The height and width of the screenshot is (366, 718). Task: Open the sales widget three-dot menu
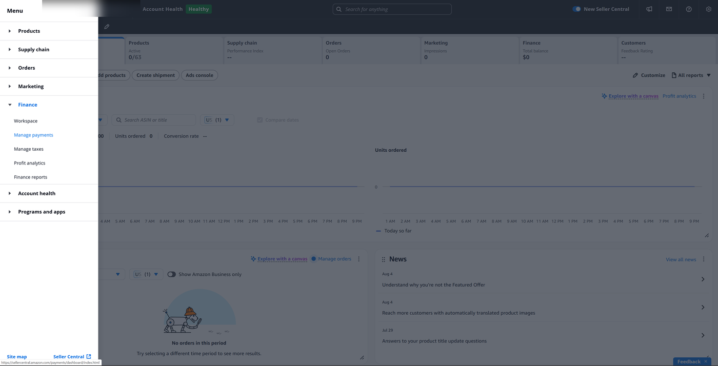(704, 96)
